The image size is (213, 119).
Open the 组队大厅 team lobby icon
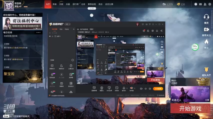206,70
